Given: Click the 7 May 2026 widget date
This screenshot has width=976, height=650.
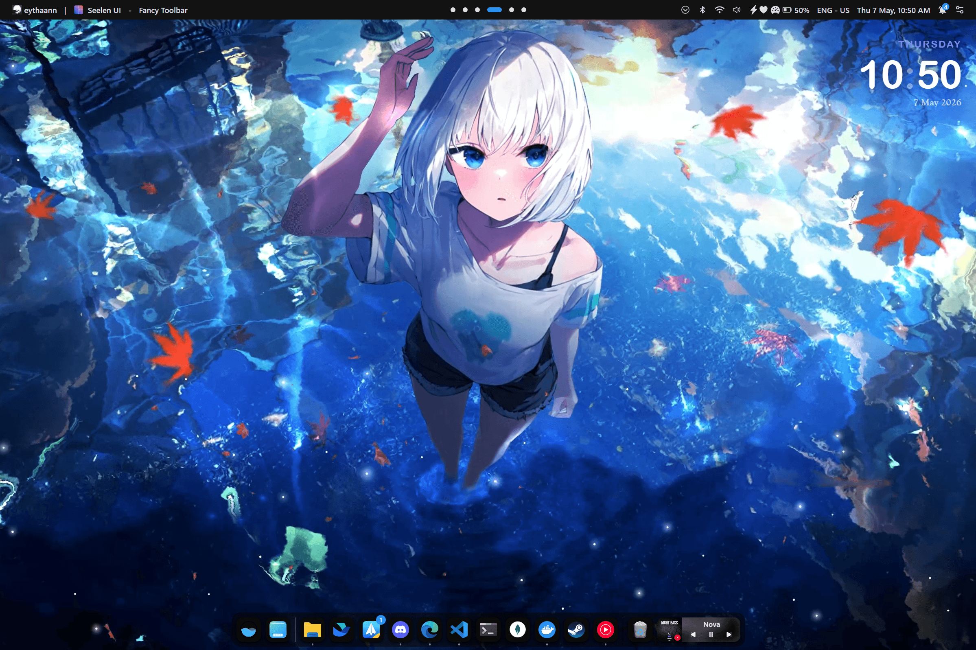Looking at the screenshot, I should pyautogui.click(x=937, y=103).
